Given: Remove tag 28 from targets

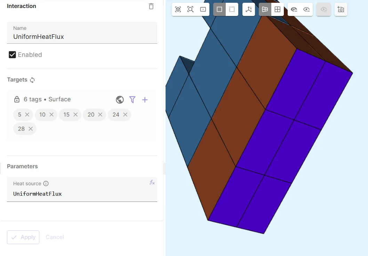Looking at the screenshot, I should 31,129.
